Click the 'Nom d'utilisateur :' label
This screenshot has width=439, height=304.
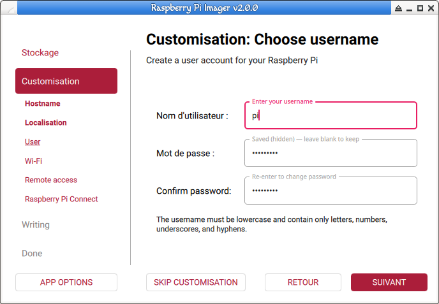(x=192, y=115)
